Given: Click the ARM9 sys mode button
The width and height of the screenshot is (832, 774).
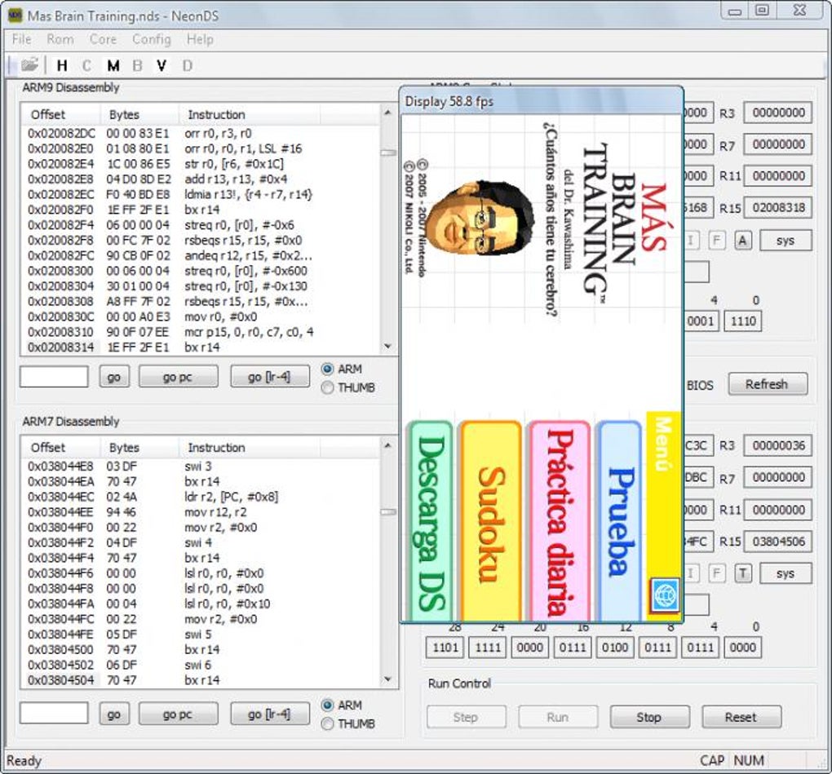Looking at the screenshot, I should tap(786, 241).
